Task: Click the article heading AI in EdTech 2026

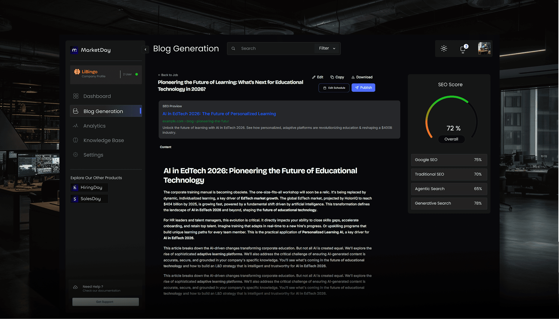Action: 260,175
